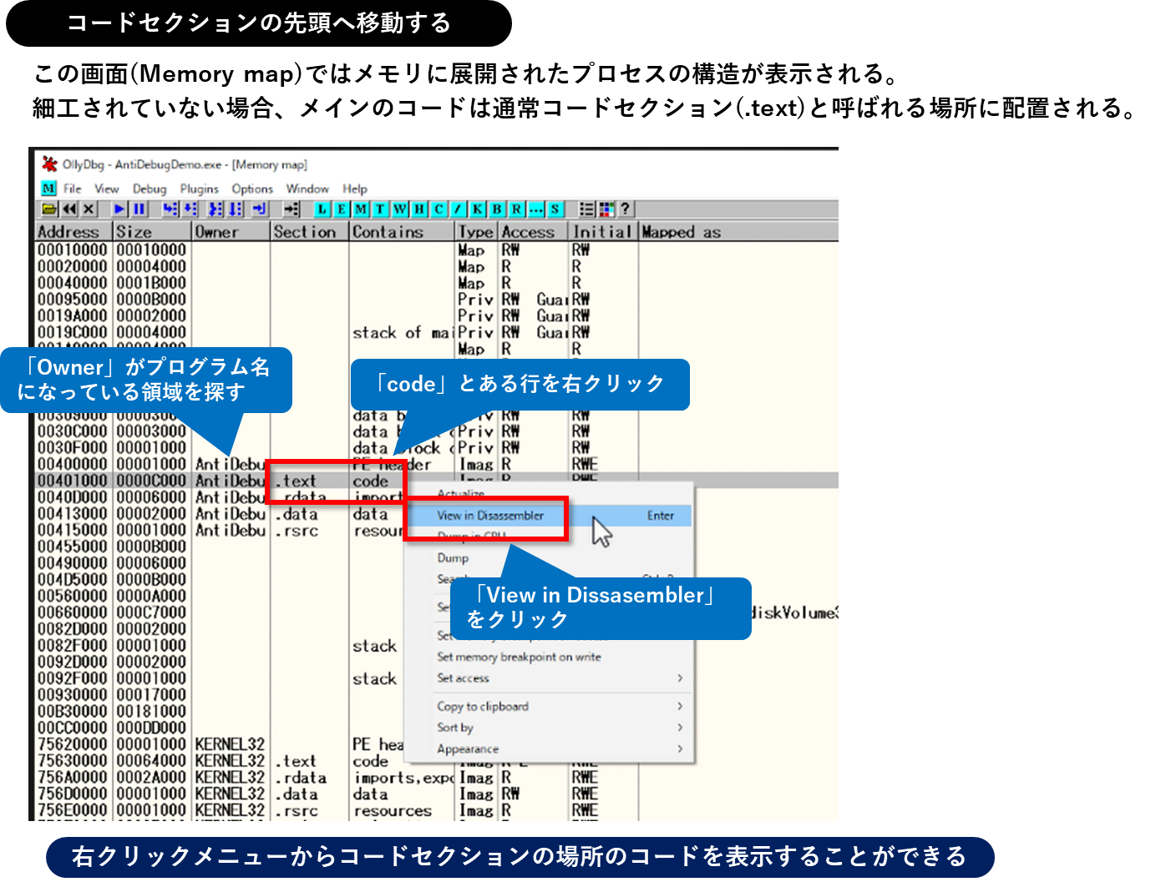Open Run trace with ellipsis button
1166x887 pixels.
point(535,209)
